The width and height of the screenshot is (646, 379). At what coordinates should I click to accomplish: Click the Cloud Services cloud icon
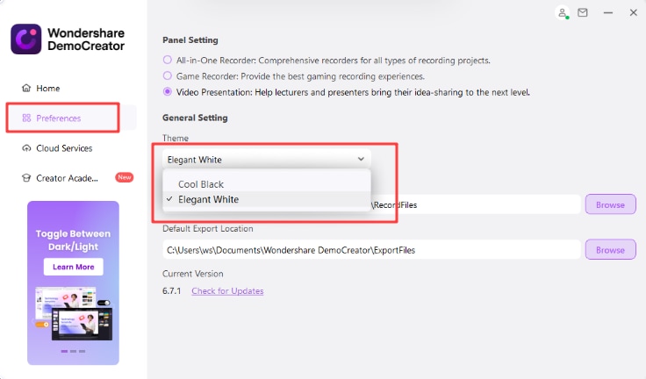tap(26, 148)
